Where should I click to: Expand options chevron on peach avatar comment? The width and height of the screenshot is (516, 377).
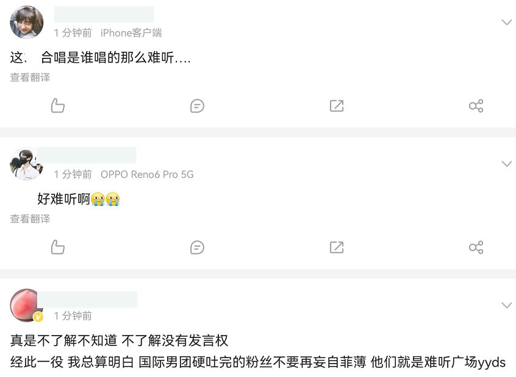click(506, 305)
